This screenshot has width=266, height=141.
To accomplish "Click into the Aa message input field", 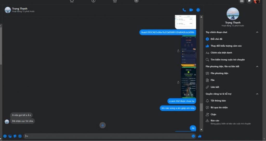I will (x=107, y=136).
